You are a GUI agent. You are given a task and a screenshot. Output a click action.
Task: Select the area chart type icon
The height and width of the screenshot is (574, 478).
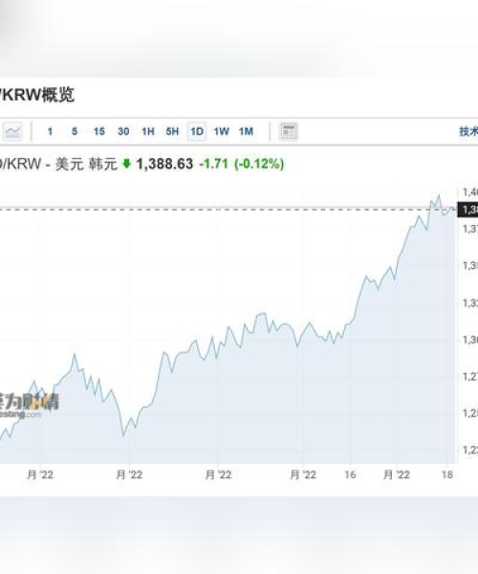click(x=12, y=131)
